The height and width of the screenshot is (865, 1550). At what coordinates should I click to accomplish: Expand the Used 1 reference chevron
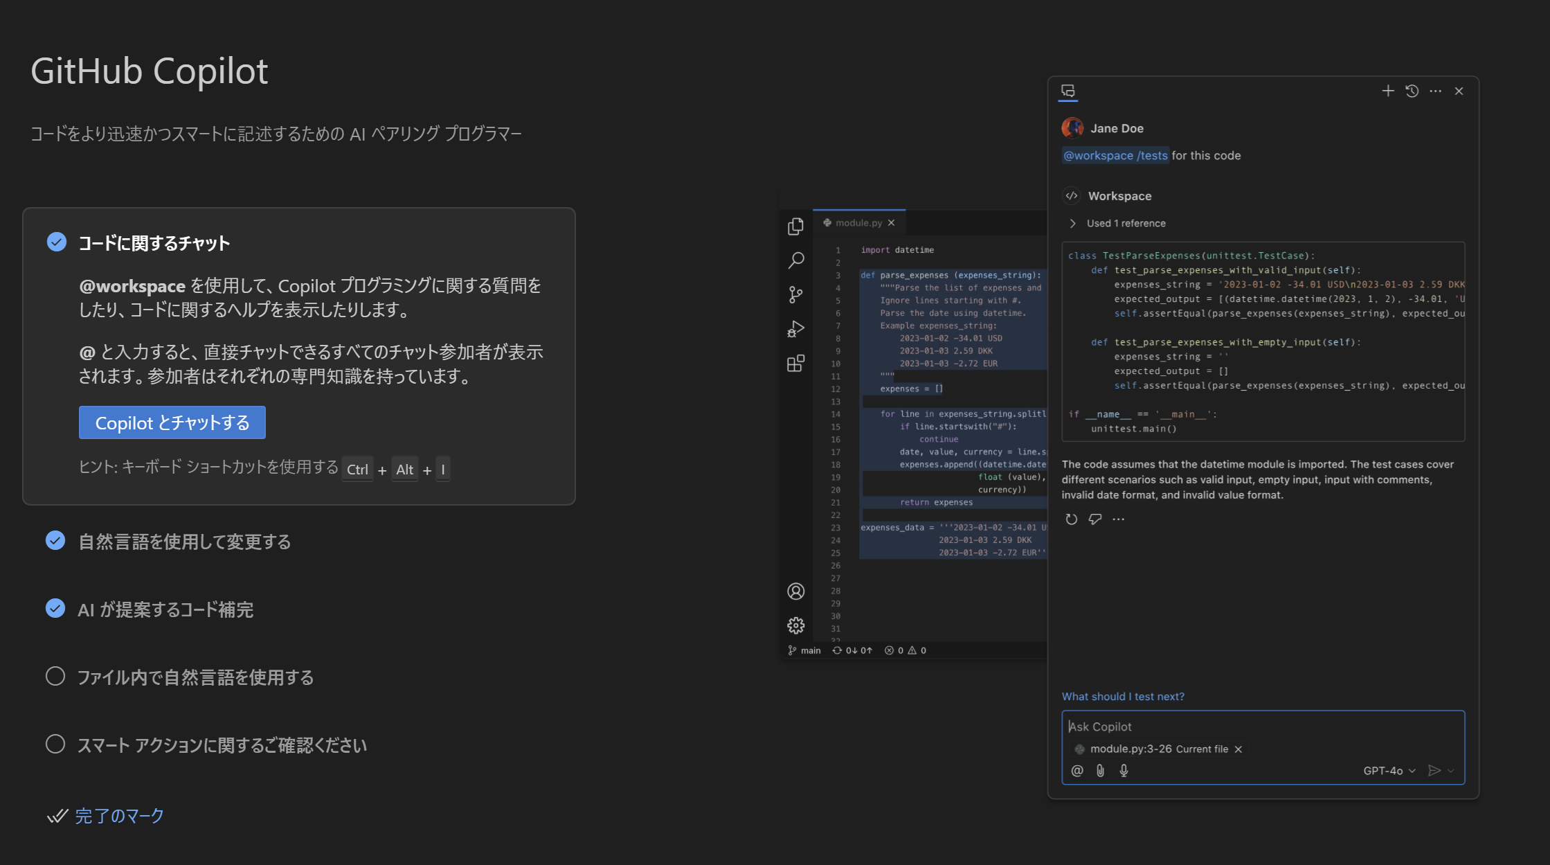tap(1072, 223)
